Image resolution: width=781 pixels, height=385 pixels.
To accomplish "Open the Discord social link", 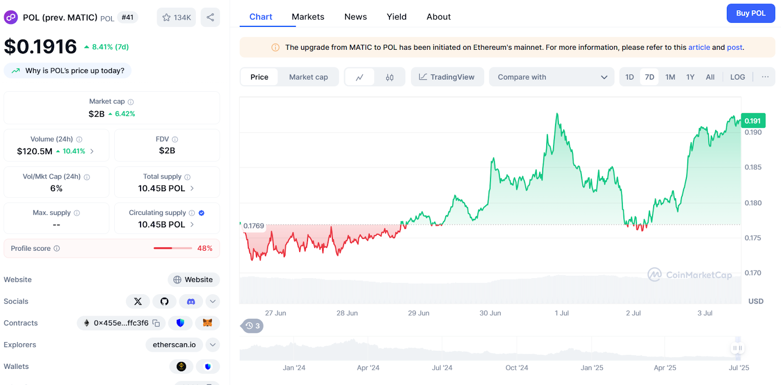I will coord(191,302).
